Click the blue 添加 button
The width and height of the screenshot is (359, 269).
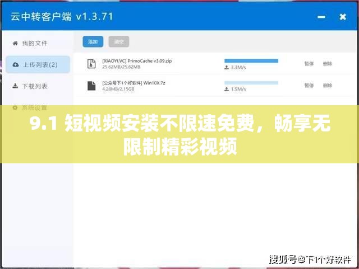pyautogui.click(x=93, y=41)
